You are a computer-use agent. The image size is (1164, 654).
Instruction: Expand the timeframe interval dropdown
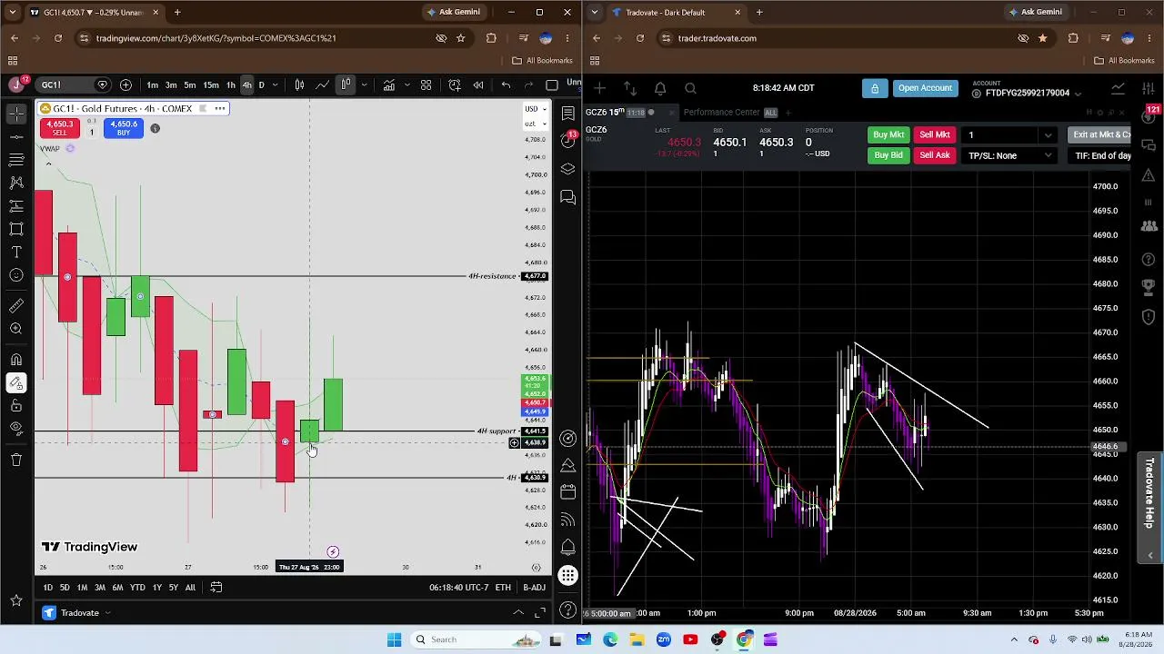click(276, 85)
